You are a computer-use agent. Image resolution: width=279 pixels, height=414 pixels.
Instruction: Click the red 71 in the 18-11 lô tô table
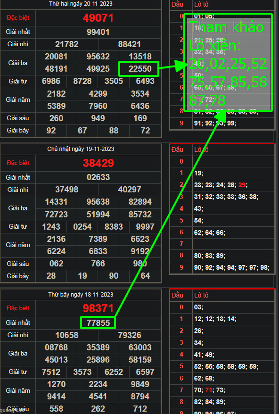(208, 390)
